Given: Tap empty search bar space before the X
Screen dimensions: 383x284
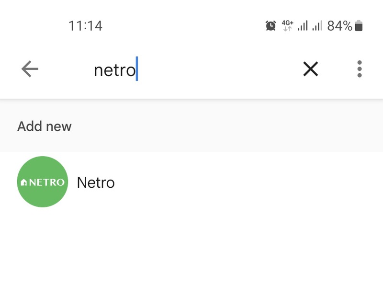Looking at the screenshot, I should [x=220, y=69].
